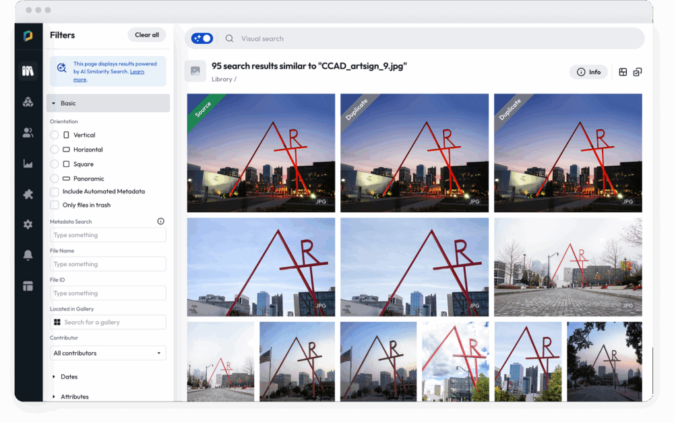The width and height of the screenshot is (674, 423).
Task: Check the Only files in trash checkbox
Action: tap(54, 205)
